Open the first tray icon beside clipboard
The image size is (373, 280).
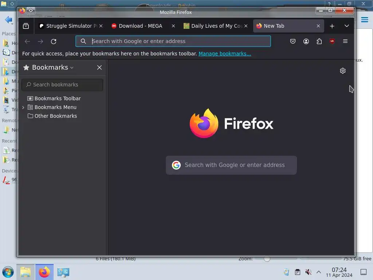tap(286, 272)
